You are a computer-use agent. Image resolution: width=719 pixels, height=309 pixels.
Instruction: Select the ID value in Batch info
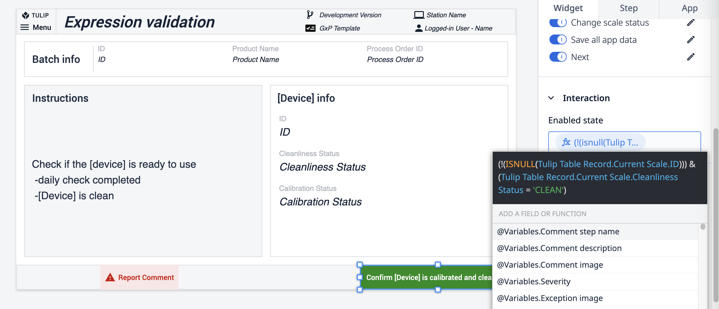tap(102, 60)
